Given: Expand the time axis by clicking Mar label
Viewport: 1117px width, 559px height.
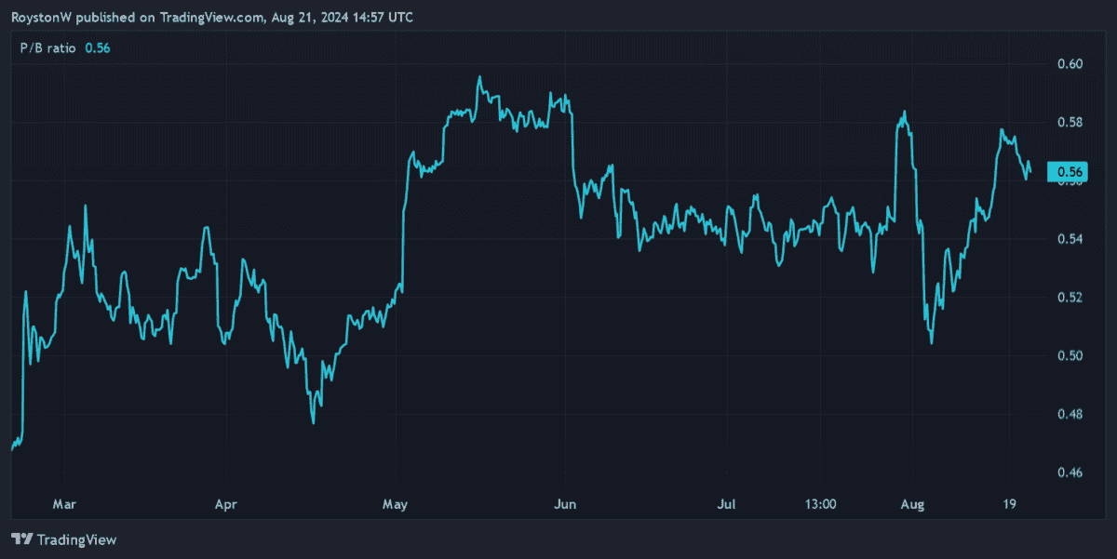Looking at the screenshot, I should 64,504.
